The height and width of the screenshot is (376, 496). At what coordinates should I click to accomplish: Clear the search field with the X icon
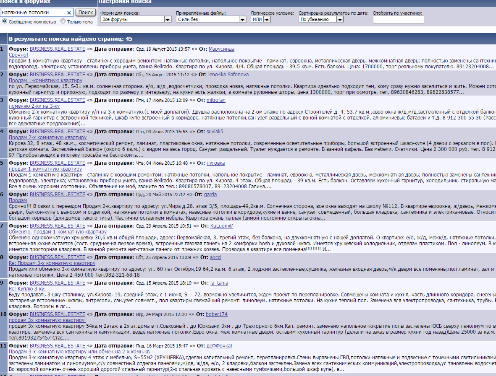69,13
